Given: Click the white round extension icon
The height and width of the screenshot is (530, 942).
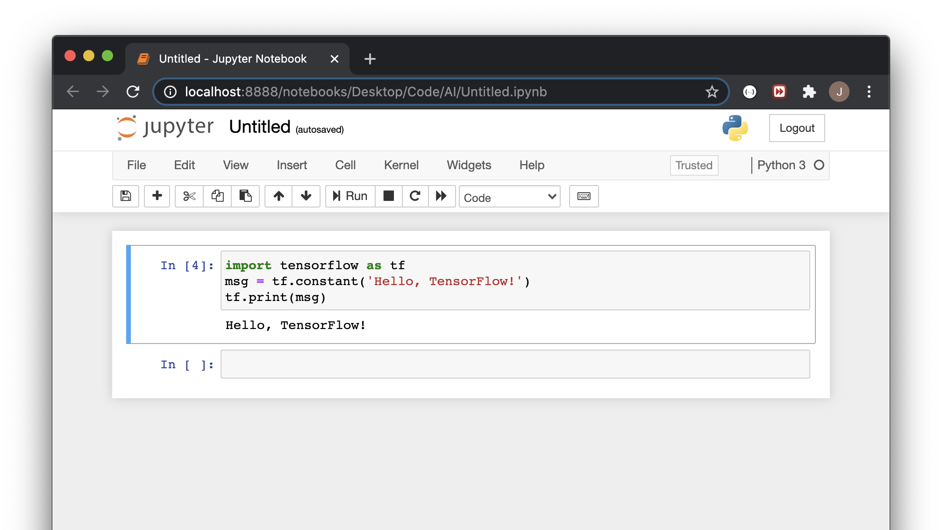Looking at the screenshot, I should [749, 92].
